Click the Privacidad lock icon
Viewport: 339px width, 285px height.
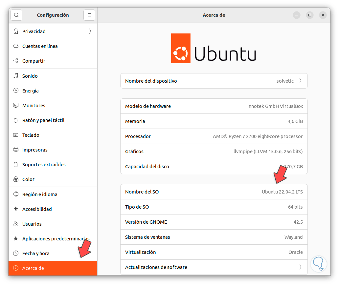pos(16,31)
